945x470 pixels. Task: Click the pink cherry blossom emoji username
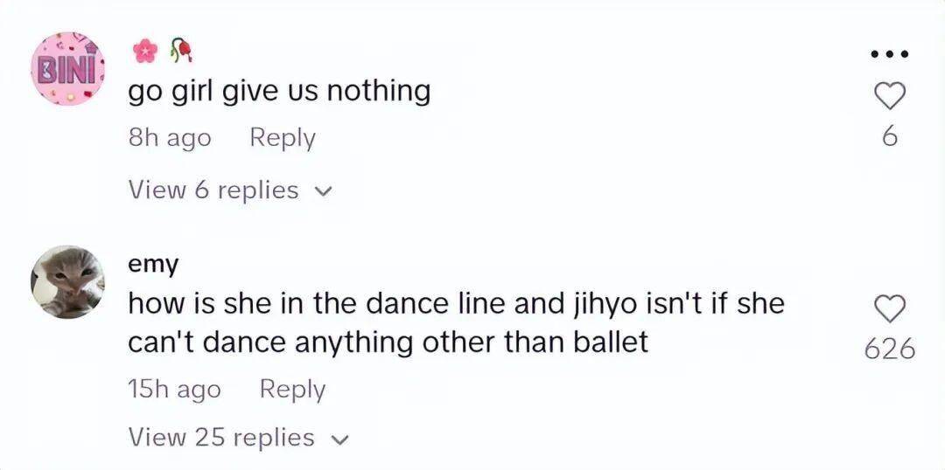click(x=142, y=52)
